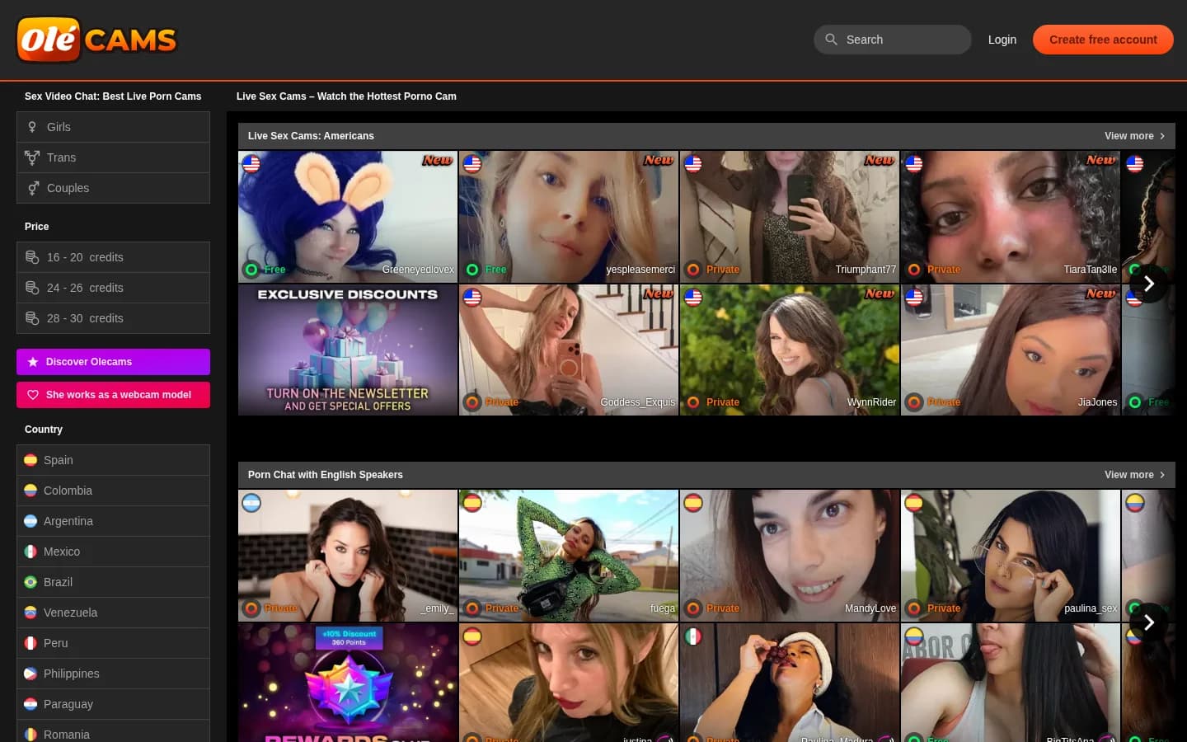The height and width of the screenshot is (742, 1187).
Task: Click the Argentina flag badge on the _emily_ card
Action: tap(251, 502)
